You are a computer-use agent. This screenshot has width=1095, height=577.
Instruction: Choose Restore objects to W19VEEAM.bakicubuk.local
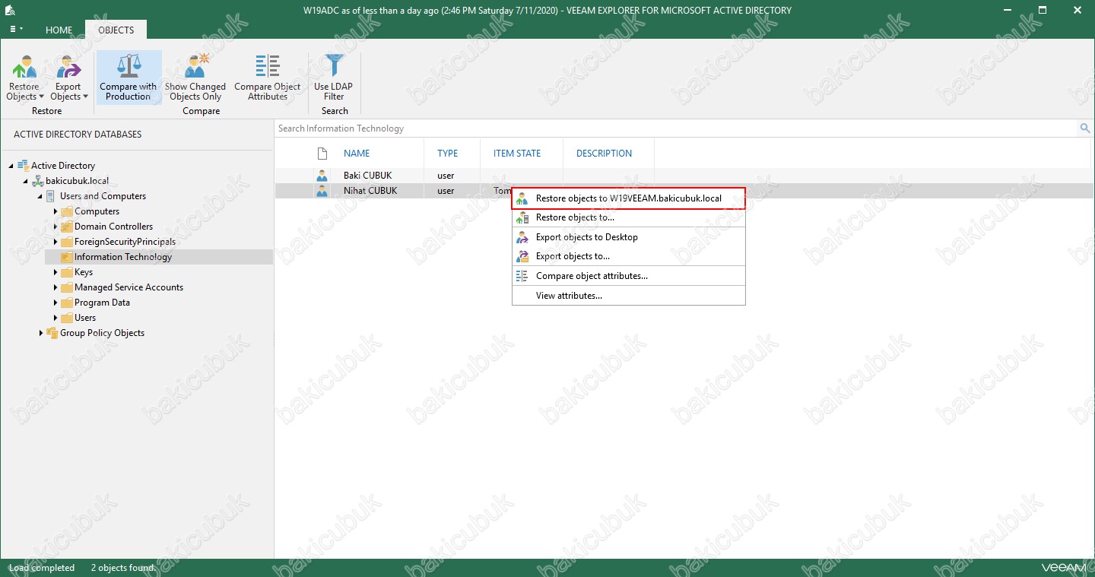tap(628, 198)
